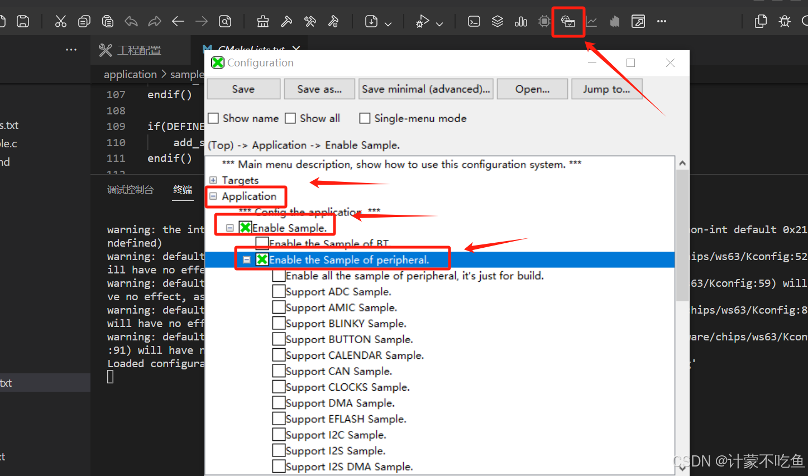808x476 pixels.
Task: Click the Save as... button
Action: click(319, 89)
